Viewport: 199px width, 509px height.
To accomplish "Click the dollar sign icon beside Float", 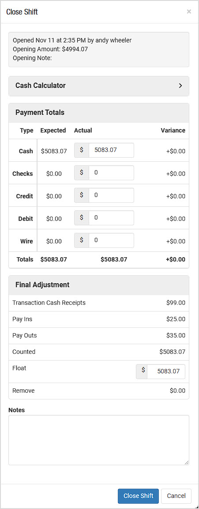I will [x=142, y=371].
